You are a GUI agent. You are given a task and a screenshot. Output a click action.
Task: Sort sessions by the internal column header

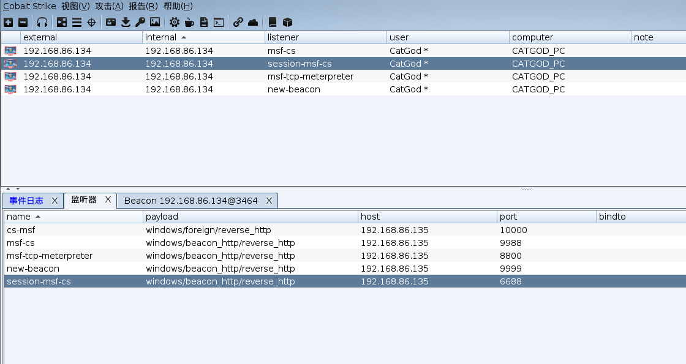(x=203, y=37)
